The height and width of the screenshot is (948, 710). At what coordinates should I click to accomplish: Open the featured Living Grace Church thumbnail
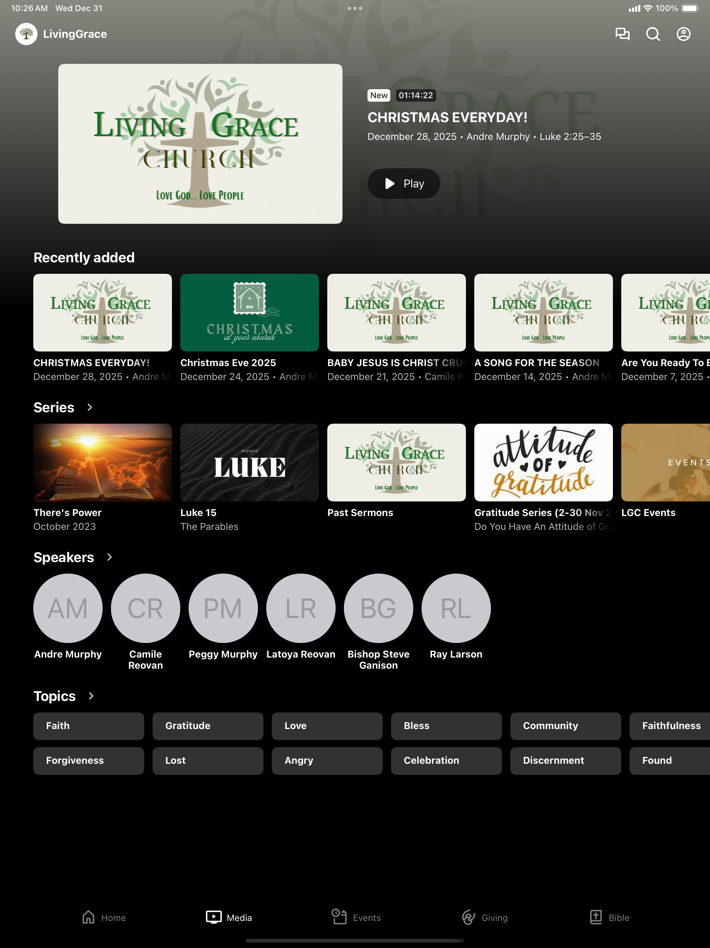[200, 144]
